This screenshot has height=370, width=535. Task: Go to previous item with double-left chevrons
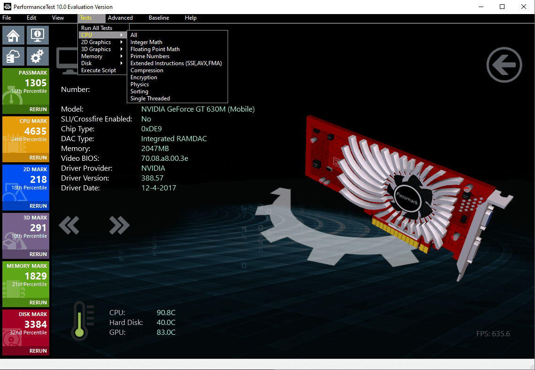[x=69, y=225]
